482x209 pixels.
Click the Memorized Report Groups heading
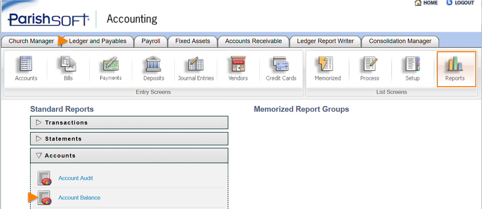[x=302, y=109]
